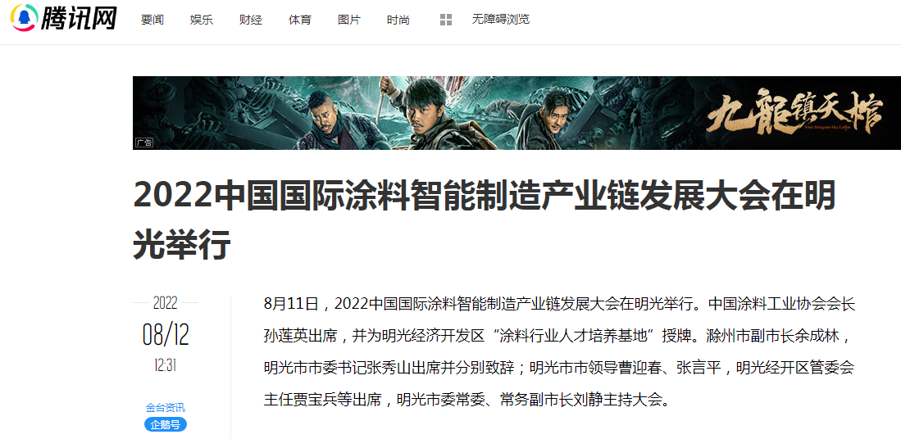901x439 pixels.
Task: Select the 体育 navigation item
Action: (x=300, y=20)
